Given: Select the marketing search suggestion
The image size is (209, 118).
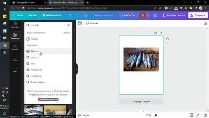Looking at the screenshot, I should 48,76.
